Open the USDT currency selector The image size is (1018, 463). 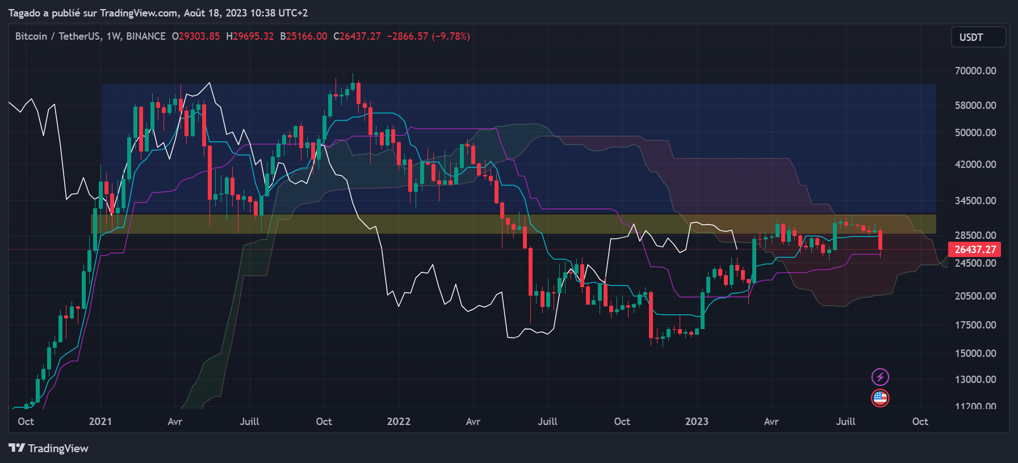978,37
